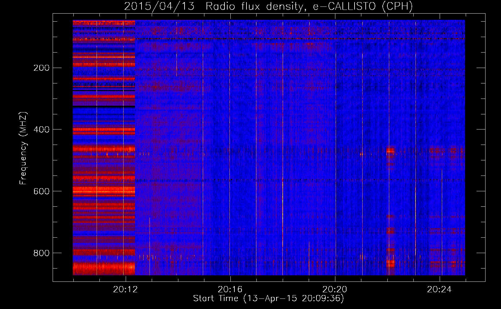Click the "Start Time (13-Apr-15 20:09:36)" label
501x309 pixels.
click(268, 298)
